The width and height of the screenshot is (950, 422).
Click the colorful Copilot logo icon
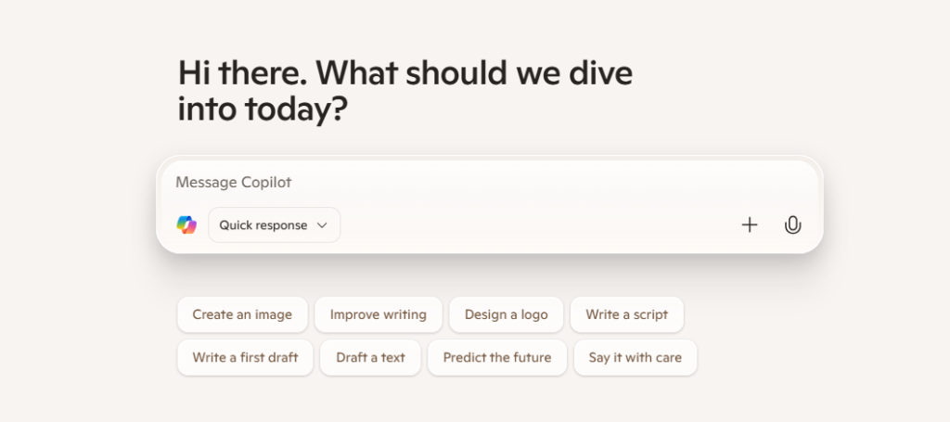[x=186, y=225]
